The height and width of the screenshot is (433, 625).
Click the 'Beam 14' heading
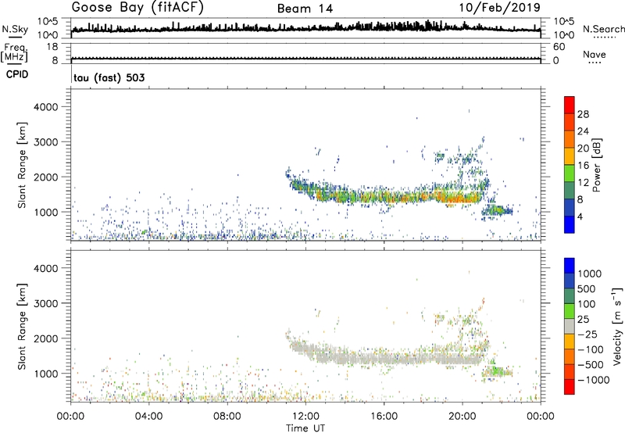(305, 9)
